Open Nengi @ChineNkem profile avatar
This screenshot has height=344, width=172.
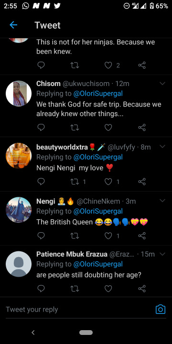[19, 210]
